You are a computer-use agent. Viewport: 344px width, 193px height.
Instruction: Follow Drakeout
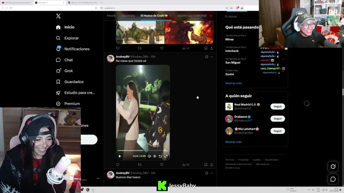click(278, 118)
